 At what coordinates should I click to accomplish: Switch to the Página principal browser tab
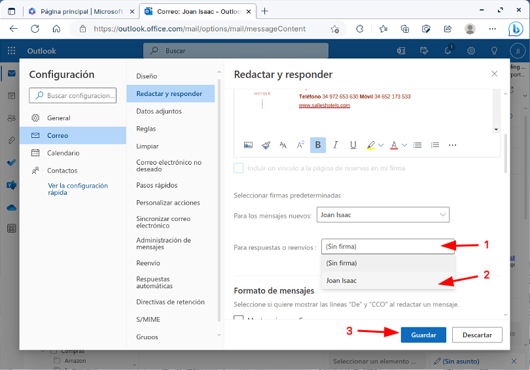coord(79,12)
